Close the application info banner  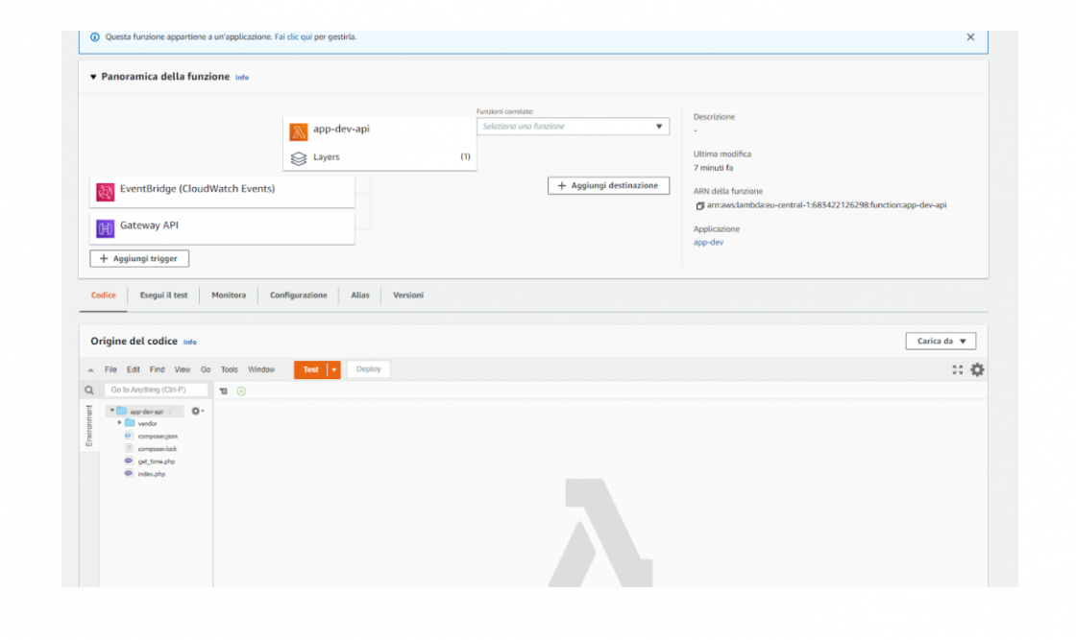pos(970,37)
